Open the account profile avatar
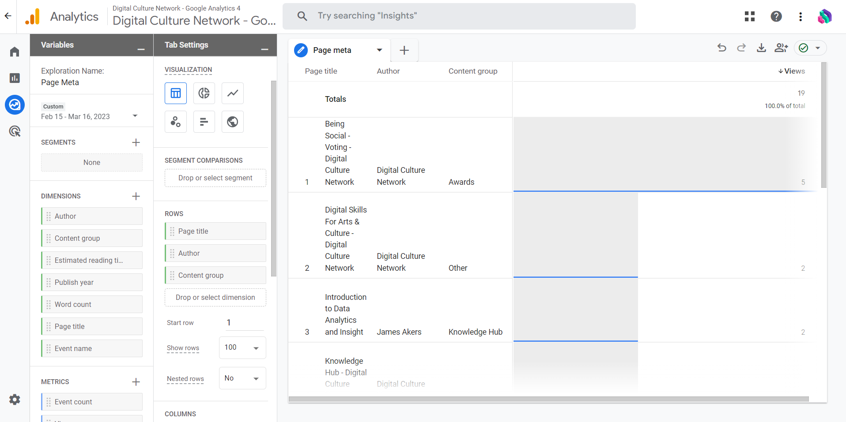Screen dimensions: 846x422 tap(824, 16)
